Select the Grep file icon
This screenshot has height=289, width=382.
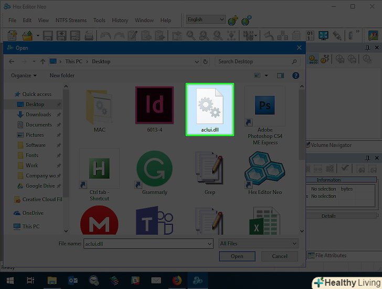coord(210,173)
